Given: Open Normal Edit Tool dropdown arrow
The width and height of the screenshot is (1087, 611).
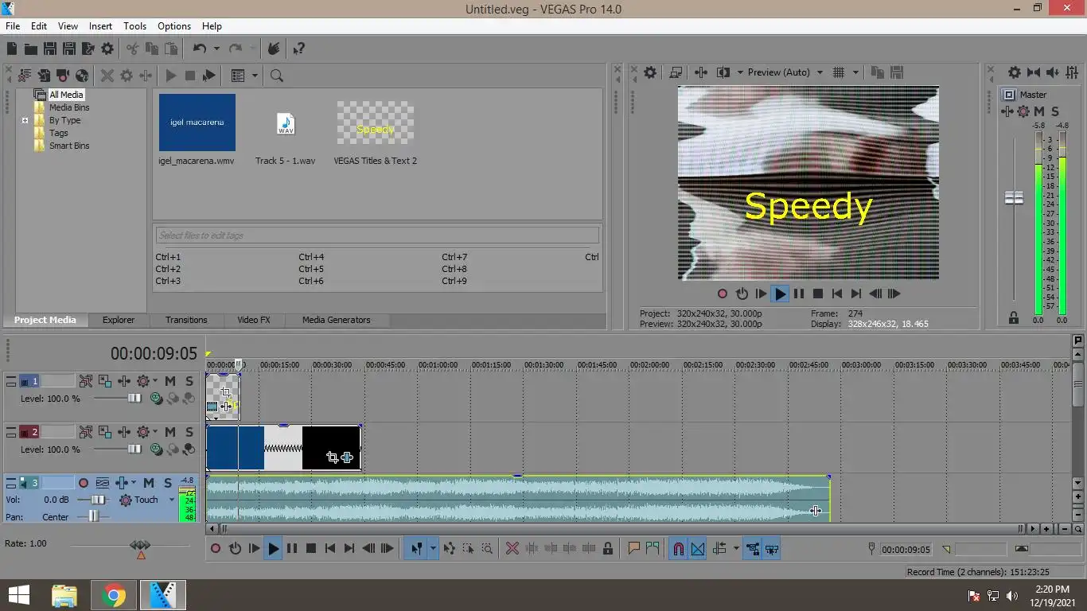Looking at the screenshot, I should click(433, 548).
